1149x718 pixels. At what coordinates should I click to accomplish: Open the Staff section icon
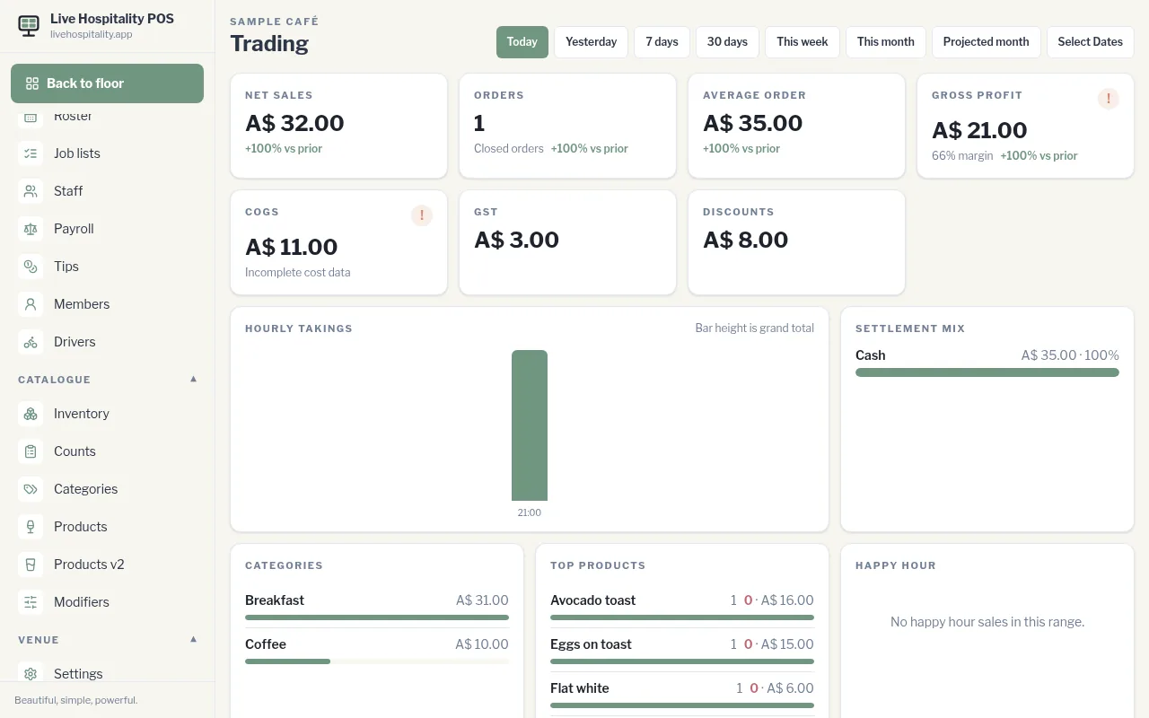click(31, 191)
